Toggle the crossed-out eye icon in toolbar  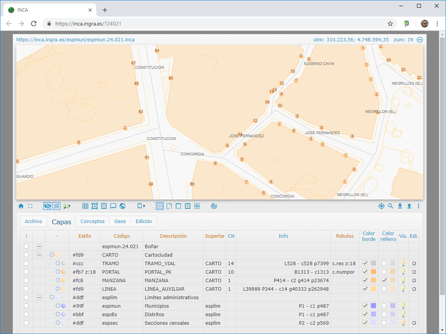pyautogui.click(x=47, y=206)
